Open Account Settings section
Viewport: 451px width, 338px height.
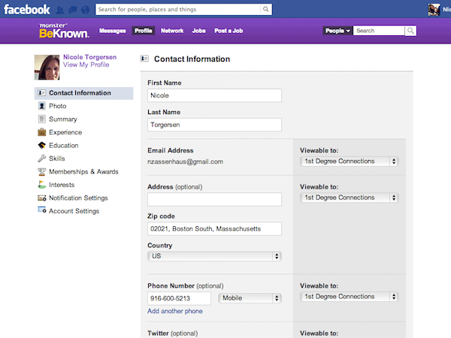point(74,211)
